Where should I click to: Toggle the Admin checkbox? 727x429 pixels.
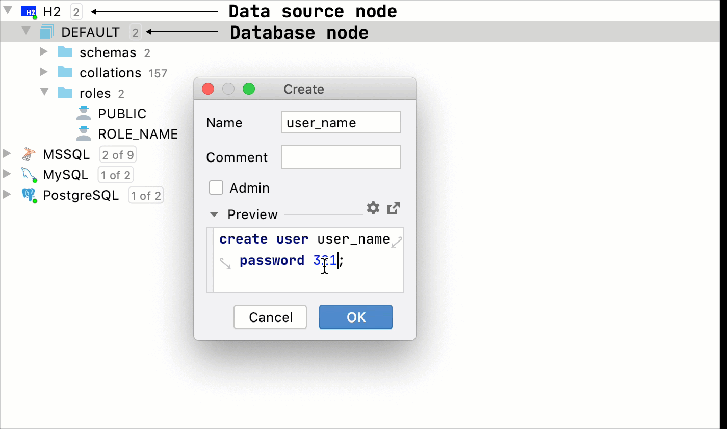click(216, 187)
